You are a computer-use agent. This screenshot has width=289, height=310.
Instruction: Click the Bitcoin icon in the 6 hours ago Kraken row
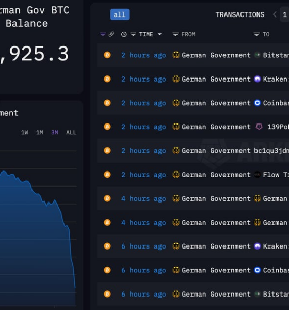(107, 246)
